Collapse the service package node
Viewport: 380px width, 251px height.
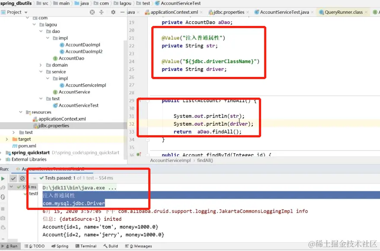(41, 72)
